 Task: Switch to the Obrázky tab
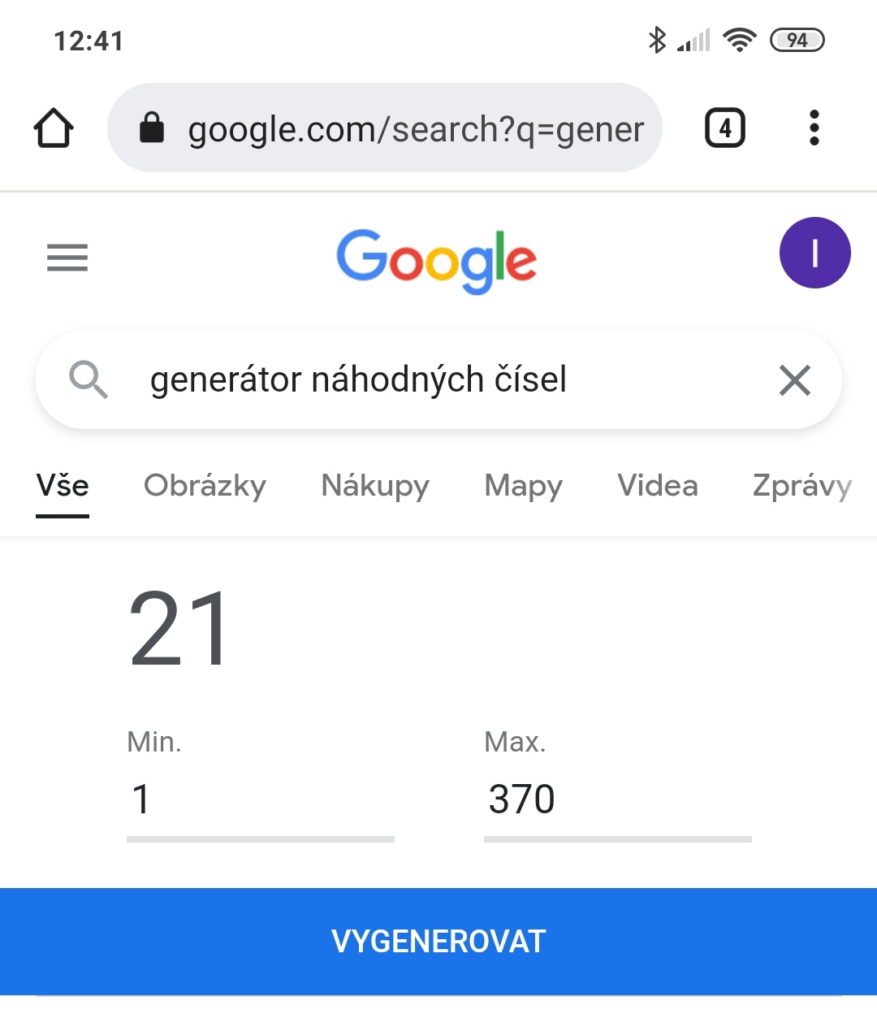[205, 486]
